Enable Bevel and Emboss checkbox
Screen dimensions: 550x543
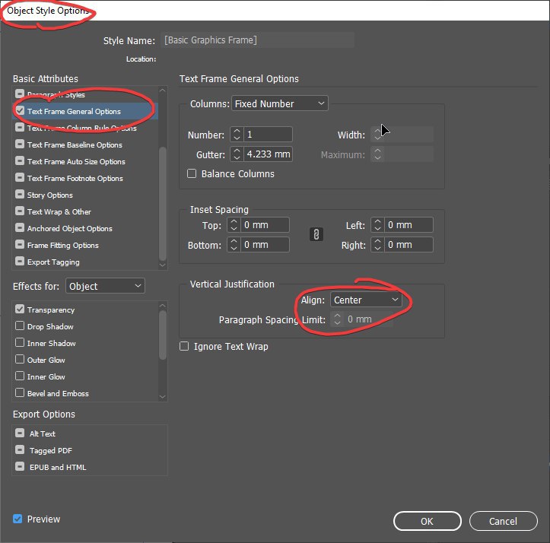pos(20,392)
